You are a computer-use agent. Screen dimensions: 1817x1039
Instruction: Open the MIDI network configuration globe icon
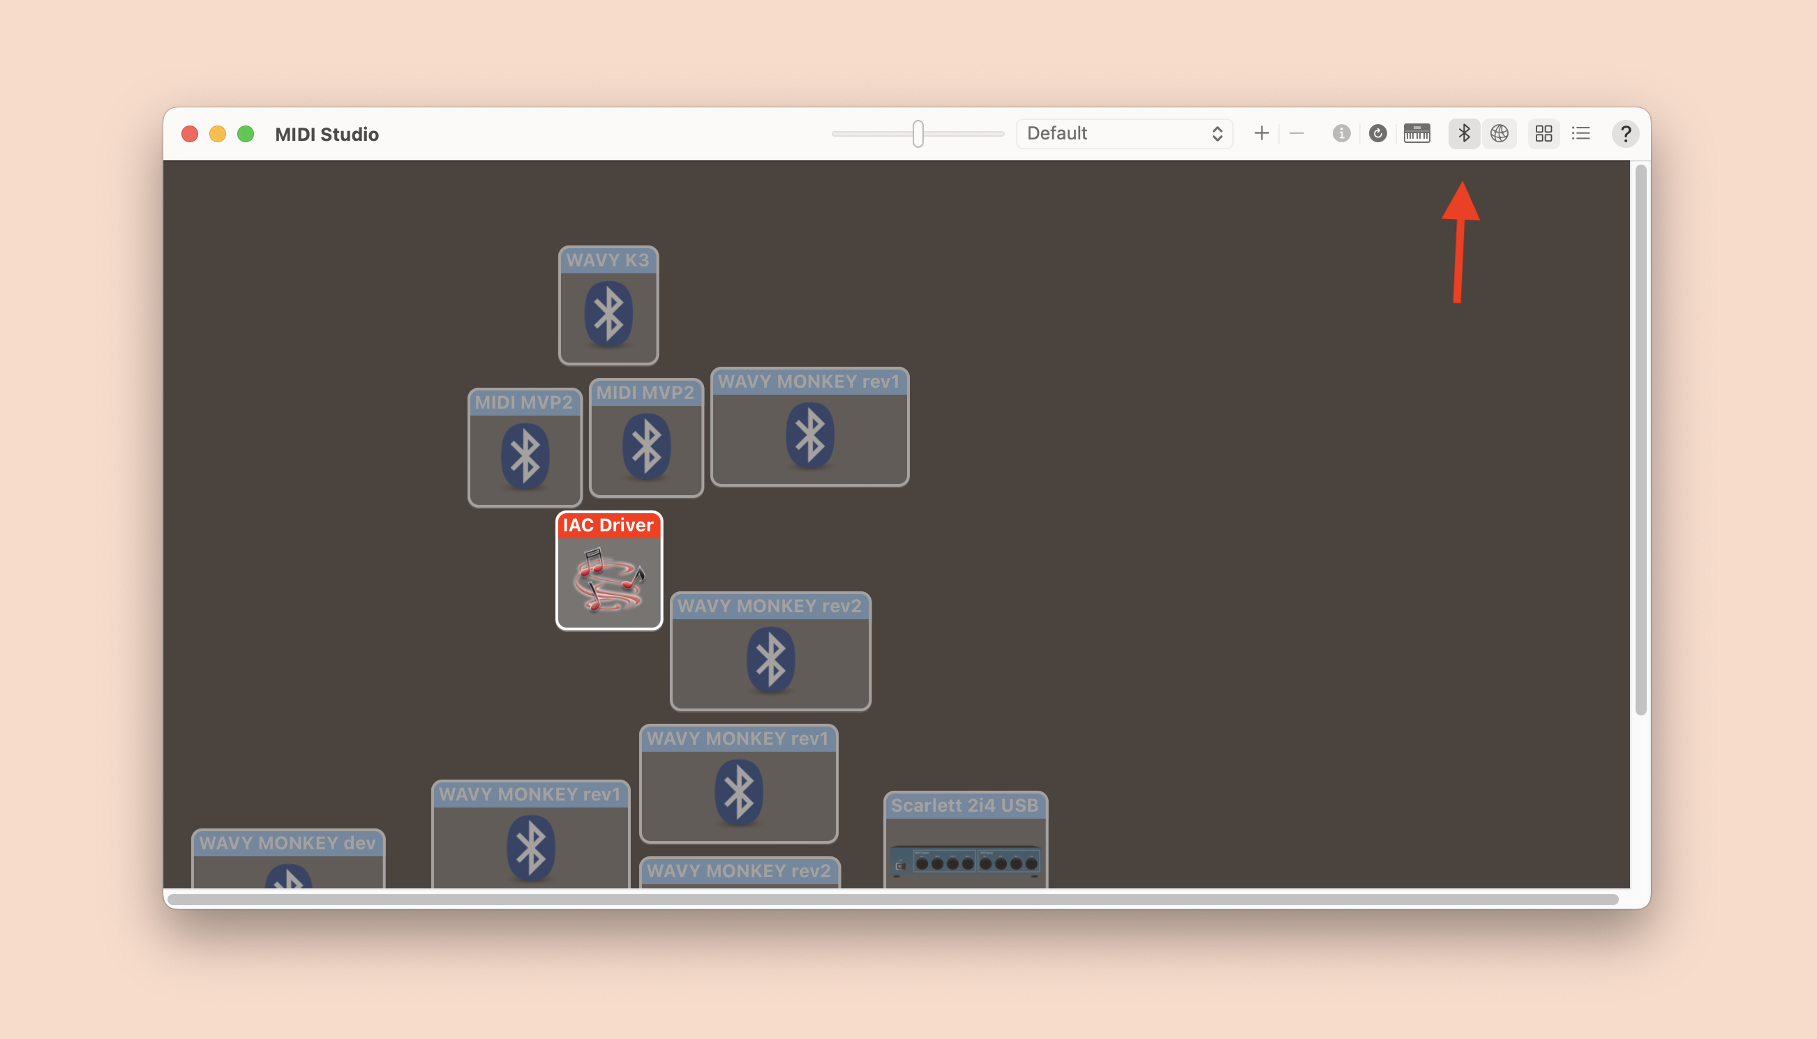pyautogui.click(x=1500, y=133)
